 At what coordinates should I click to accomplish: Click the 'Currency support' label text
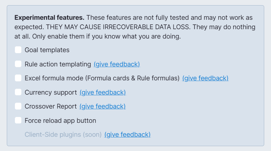(51, 92)
